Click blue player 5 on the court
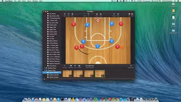The height and width of the screenshot is (102, 181). click(112, 24)
